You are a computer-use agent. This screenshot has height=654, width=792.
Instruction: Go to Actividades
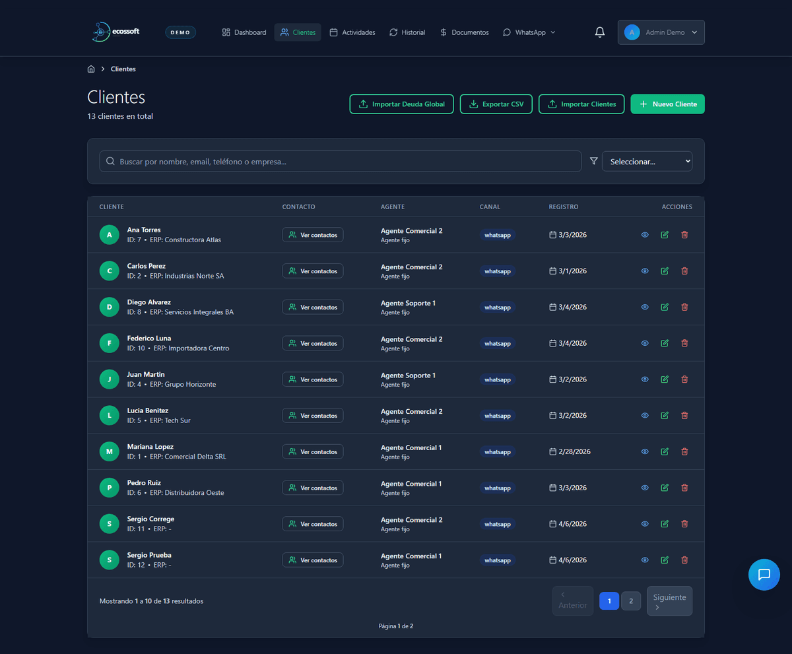(352, 32)
